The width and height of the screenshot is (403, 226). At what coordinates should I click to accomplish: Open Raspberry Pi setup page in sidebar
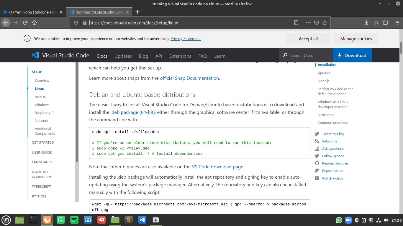tap(45, 113)
